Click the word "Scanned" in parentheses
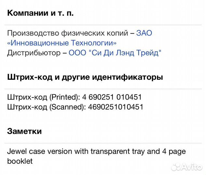Screen dimensions: 206x175 [67, 107]
